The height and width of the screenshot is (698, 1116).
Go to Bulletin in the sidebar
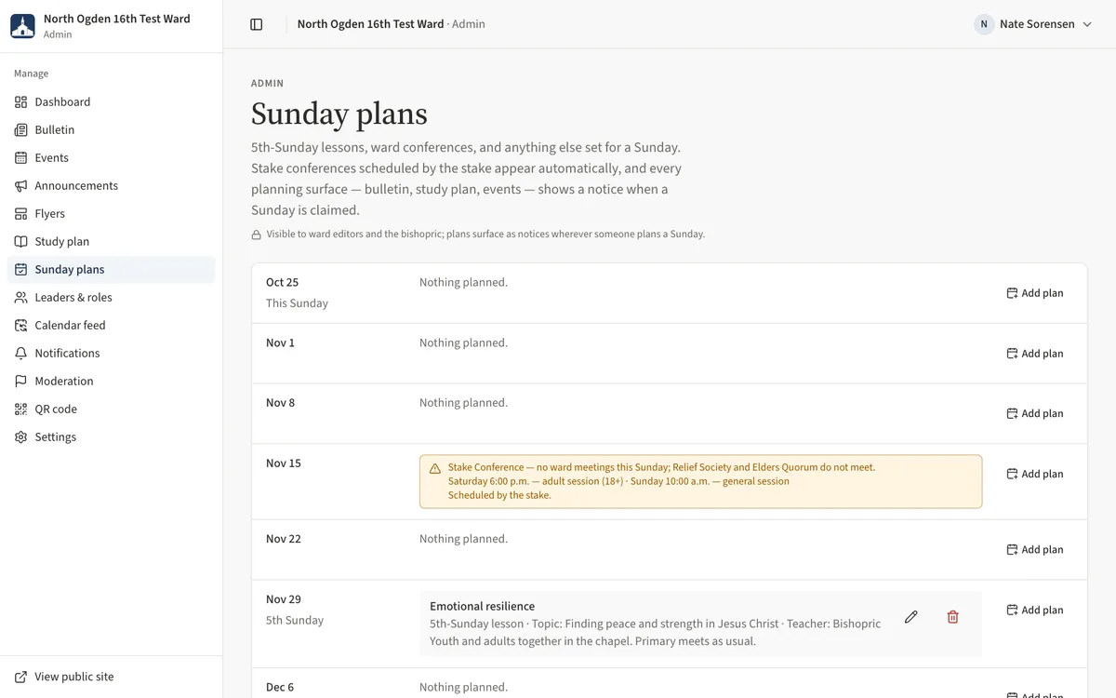(112, 130)
